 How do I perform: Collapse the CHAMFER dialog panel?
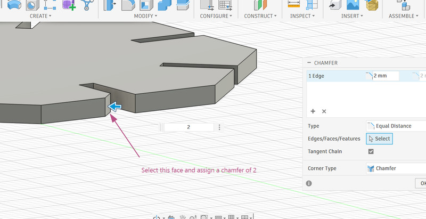(309, 63)
